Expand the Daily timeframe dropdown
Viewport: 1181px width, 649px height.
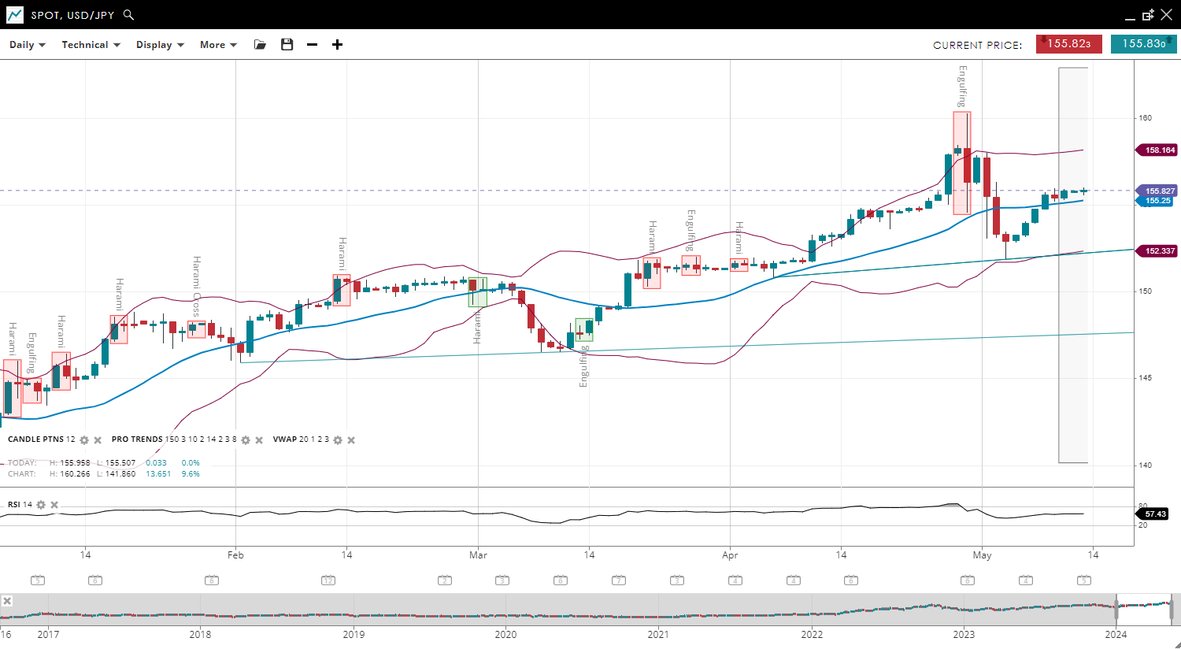pos(28,45)
